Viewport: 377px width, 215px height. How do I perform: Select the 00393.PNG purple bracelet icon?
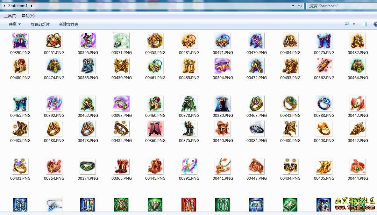[121, 104]
